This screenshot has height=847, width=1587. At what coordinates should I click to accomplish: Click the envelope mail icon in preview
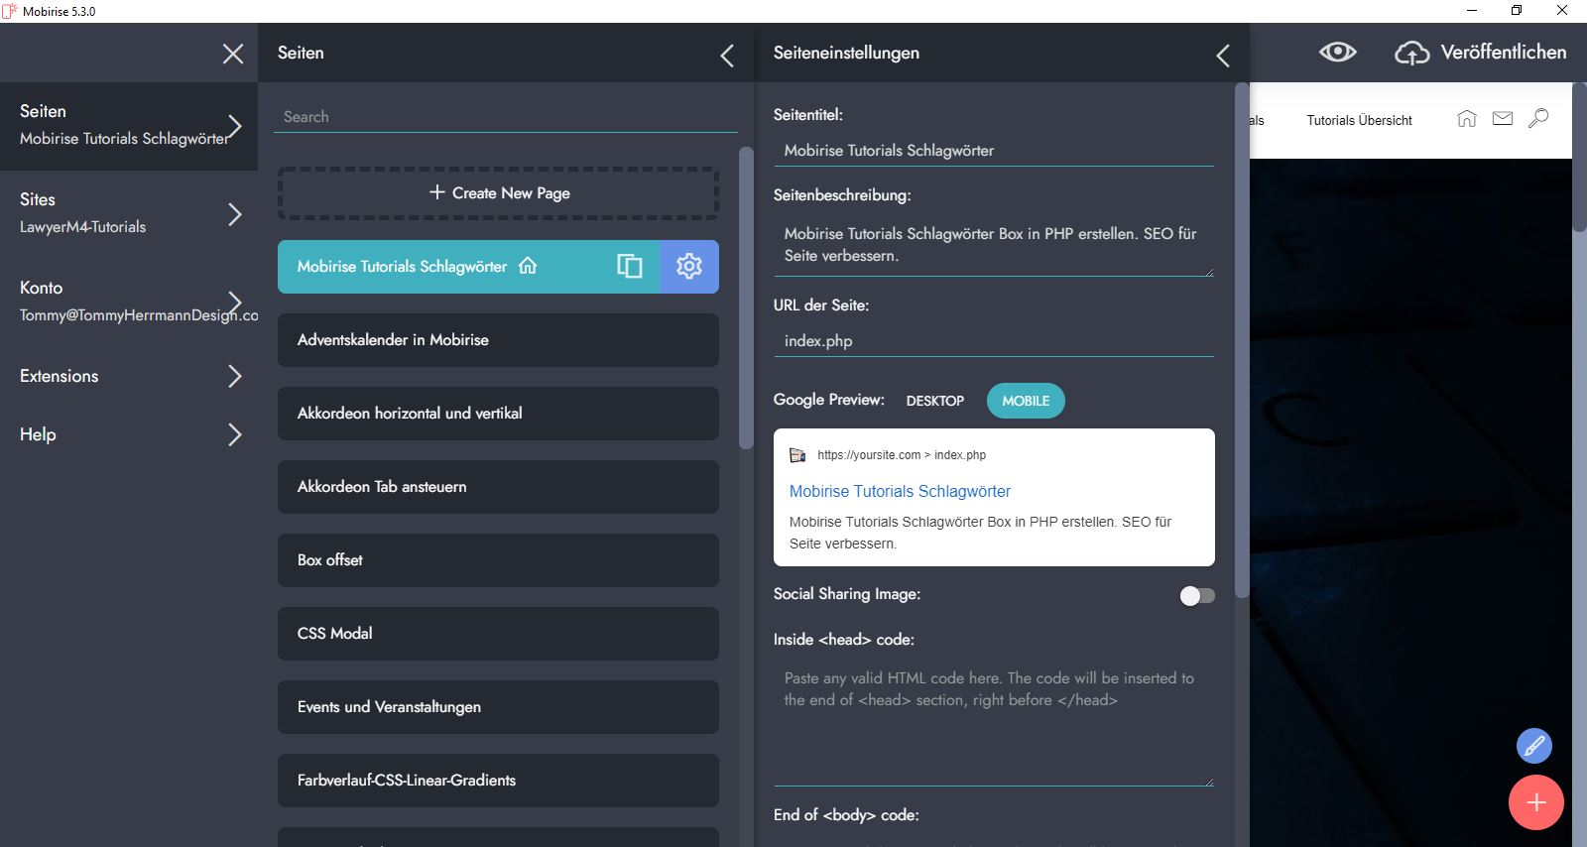1502,119
